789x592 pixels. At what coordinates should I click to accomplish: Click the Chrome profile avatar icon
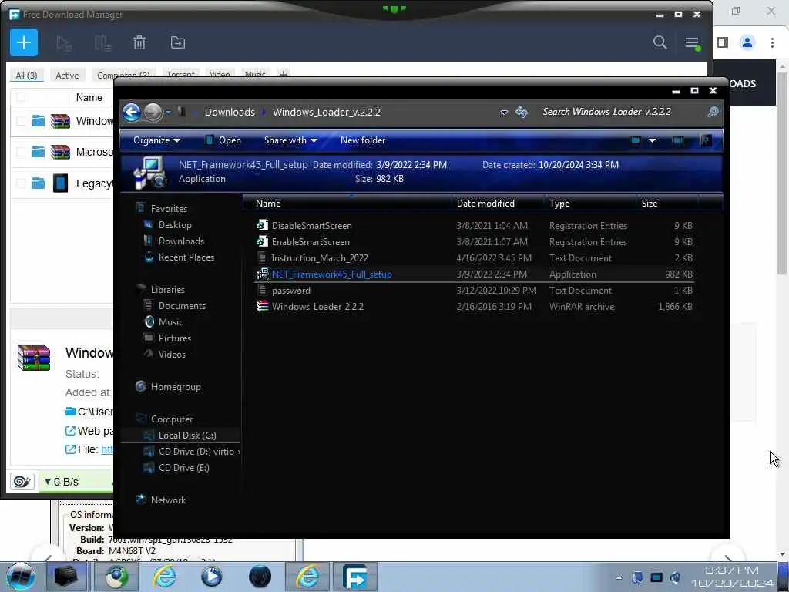click(747, 43)
